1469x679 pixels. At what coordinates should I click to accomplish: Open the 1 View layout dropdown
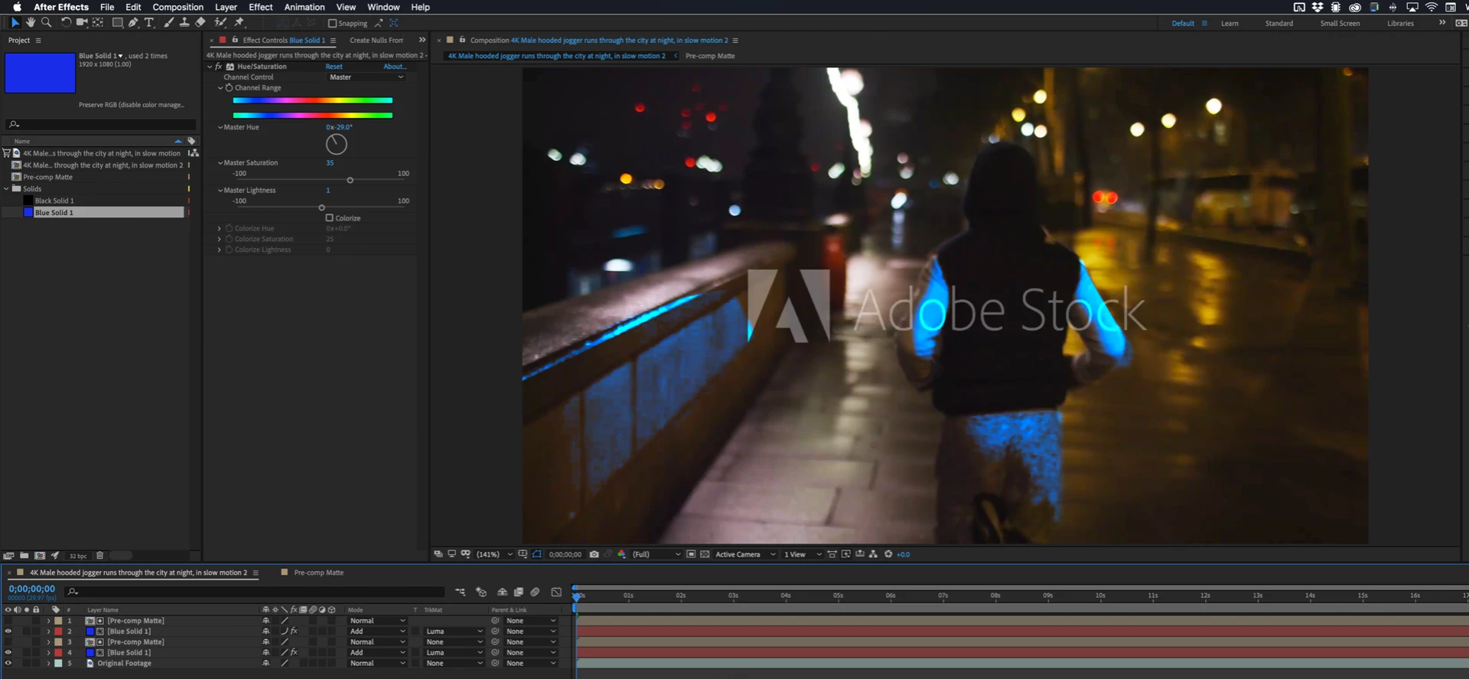click(x=803, y=554)
